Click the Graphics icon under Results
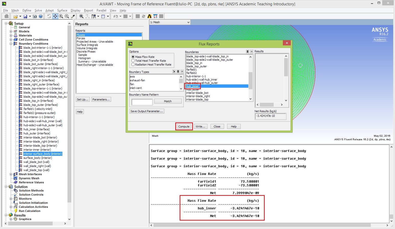This screenshot has width=395, height=229. pyautogui.click(x=16, y=219)
